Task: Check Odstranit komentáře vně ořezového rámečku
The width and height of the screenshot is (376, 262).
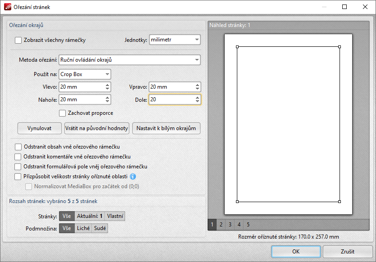Action: tap(18, 157)
